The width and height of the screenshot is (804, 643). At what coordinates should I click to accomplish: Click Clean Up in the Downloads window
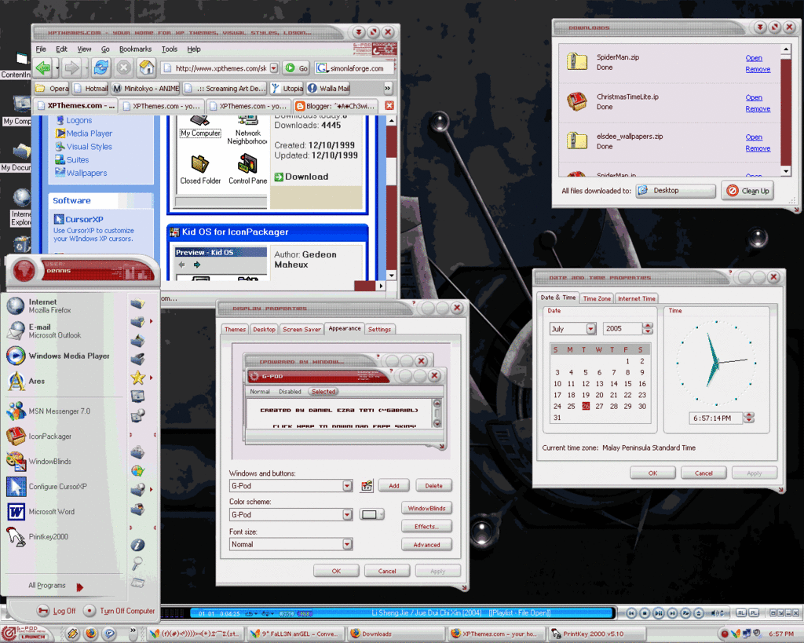point(747,191)
